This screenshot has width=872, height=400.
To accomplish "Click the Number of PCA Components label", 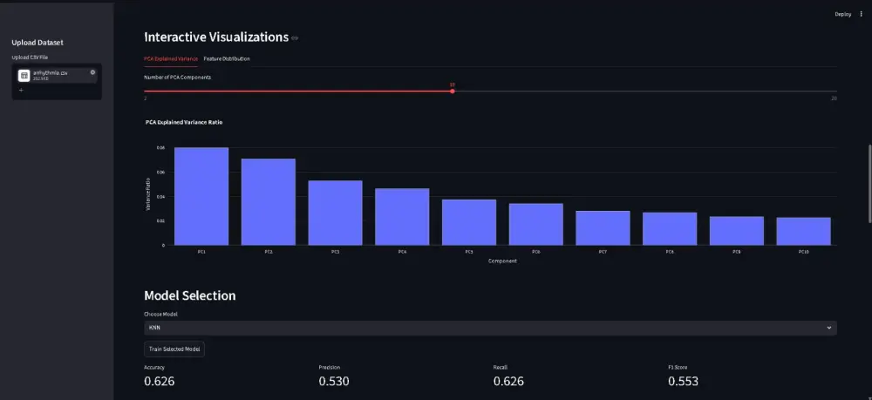I will click(177, 78).
